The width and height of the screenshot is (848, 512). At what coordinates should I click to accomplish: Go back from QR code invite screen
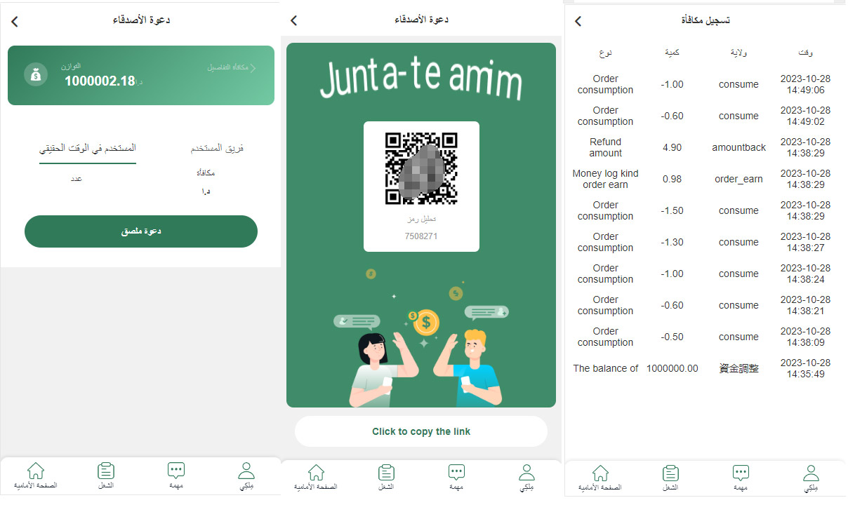point(294,21)
